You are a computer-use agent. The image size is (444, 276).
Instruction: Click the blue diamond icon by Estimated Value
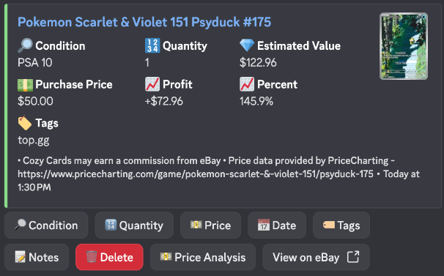pos(247,45)
